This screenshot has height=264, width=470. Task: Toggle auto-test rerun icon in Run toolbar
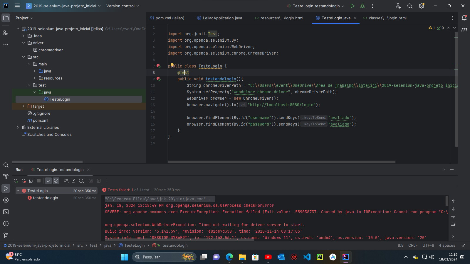[x=31, y=181]
